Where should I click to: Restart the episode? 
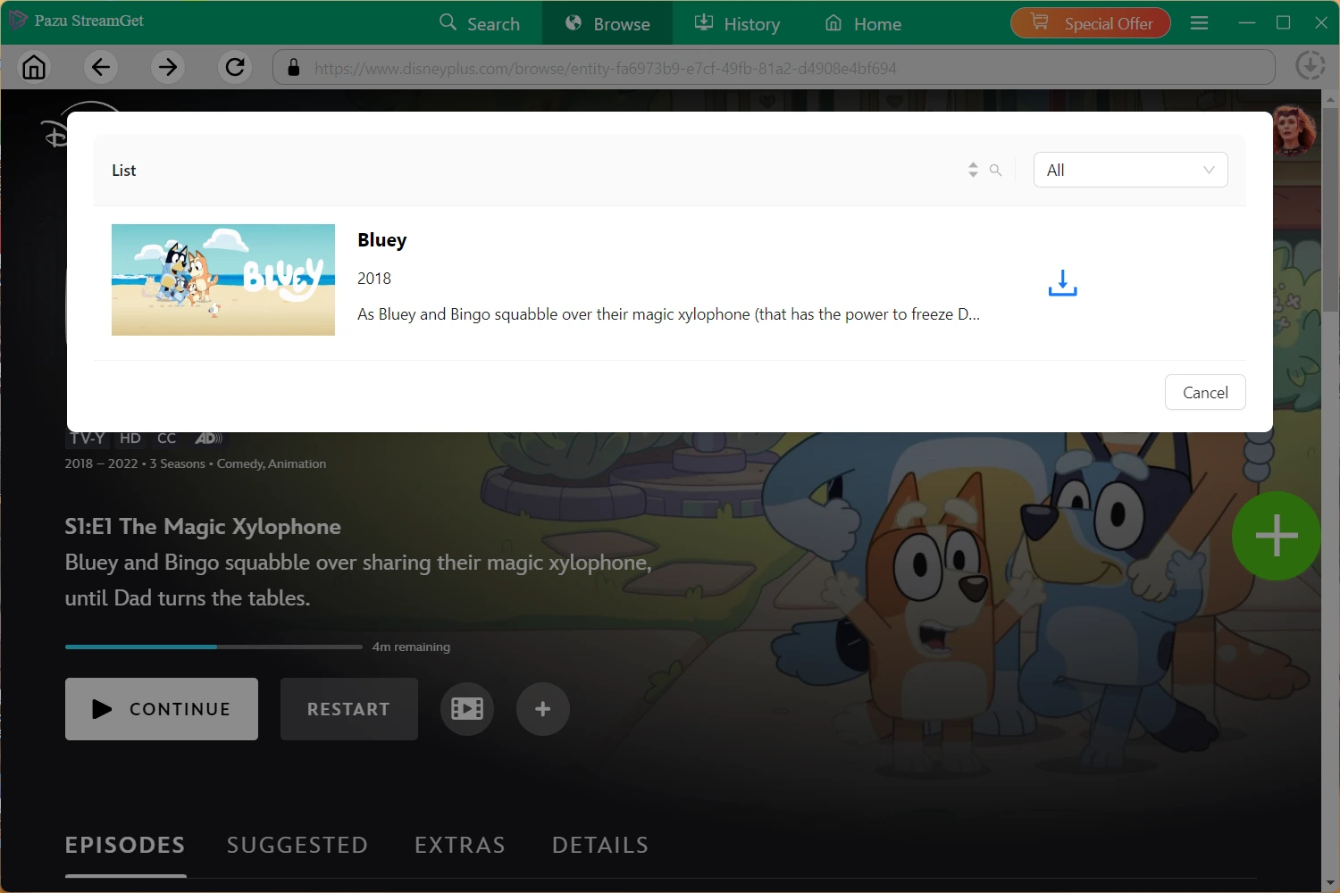coord(349,709)
